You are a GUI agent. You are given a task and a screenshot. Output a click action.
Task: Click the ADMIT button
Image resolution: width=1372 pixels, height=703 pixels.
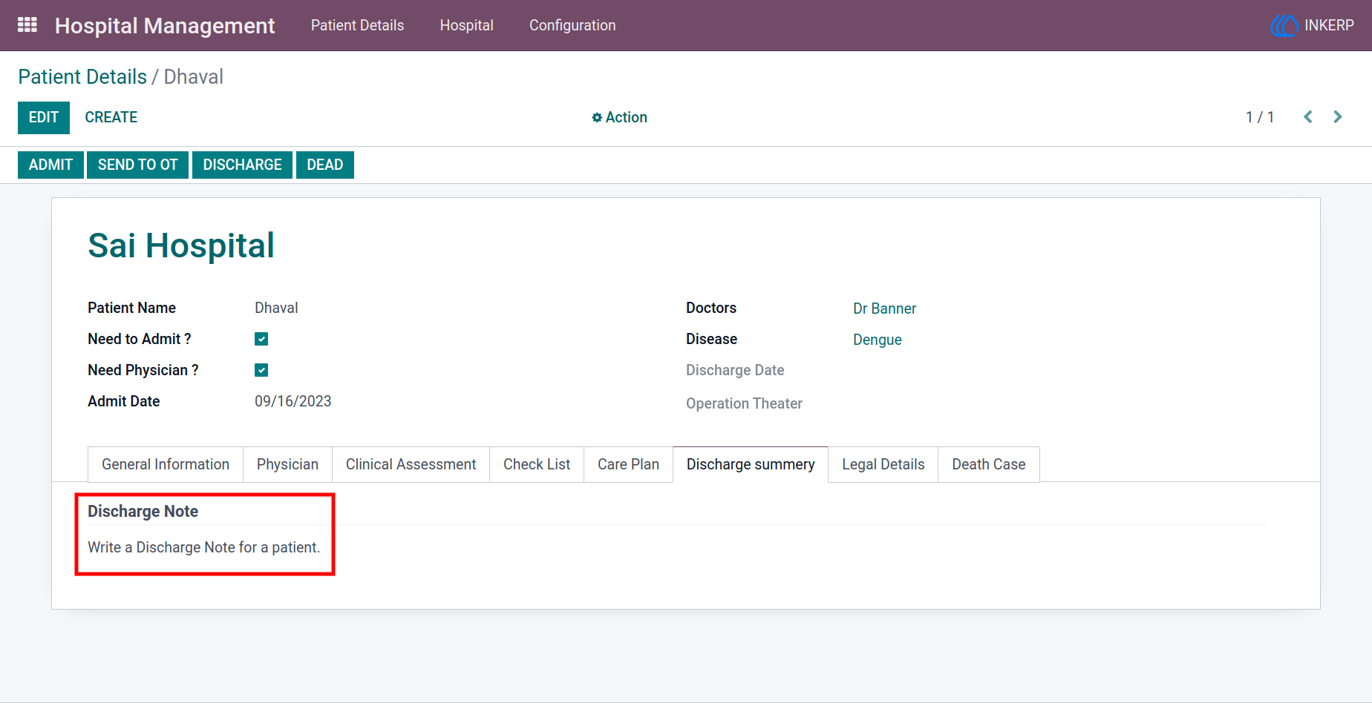pyautogui.click(x=50, y=165)
